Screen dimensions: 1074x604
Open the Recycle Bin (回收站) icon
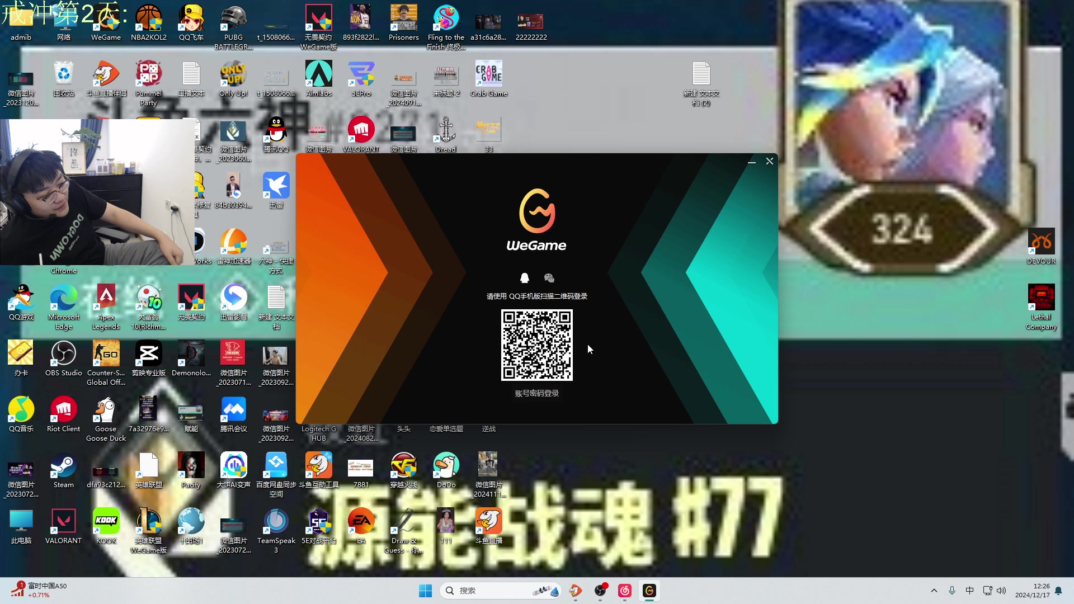tap(64, 79)
